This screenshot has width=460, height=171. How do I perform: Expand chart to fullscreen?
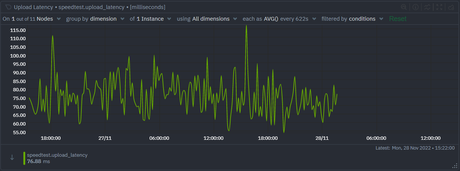tap(439, 7)
